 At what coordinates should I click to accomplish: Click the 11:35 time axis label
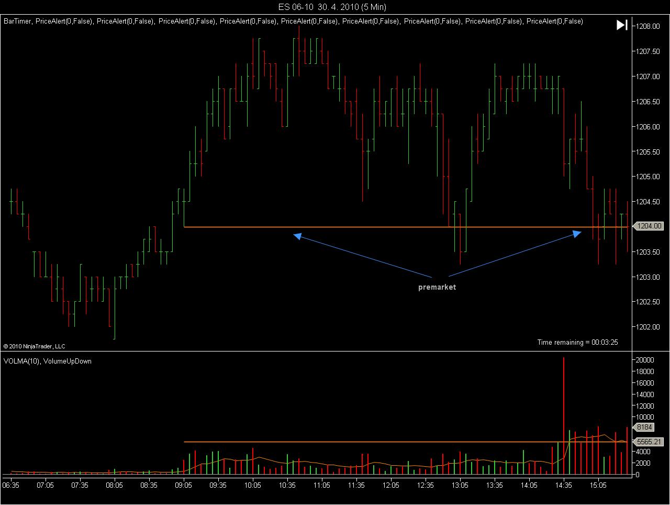(356, 486)
